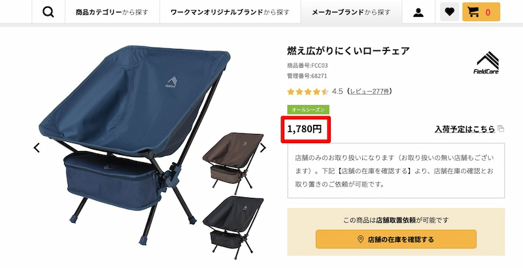
Task: Show the previous product image
Action: tap(37, 148)
